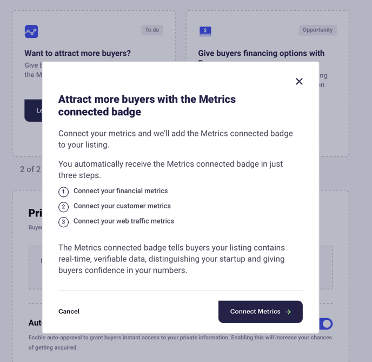This screenshot has height=362, width=372.
Task: Click the dark button behind dialog edge
Action: click(x=33, y=110)
